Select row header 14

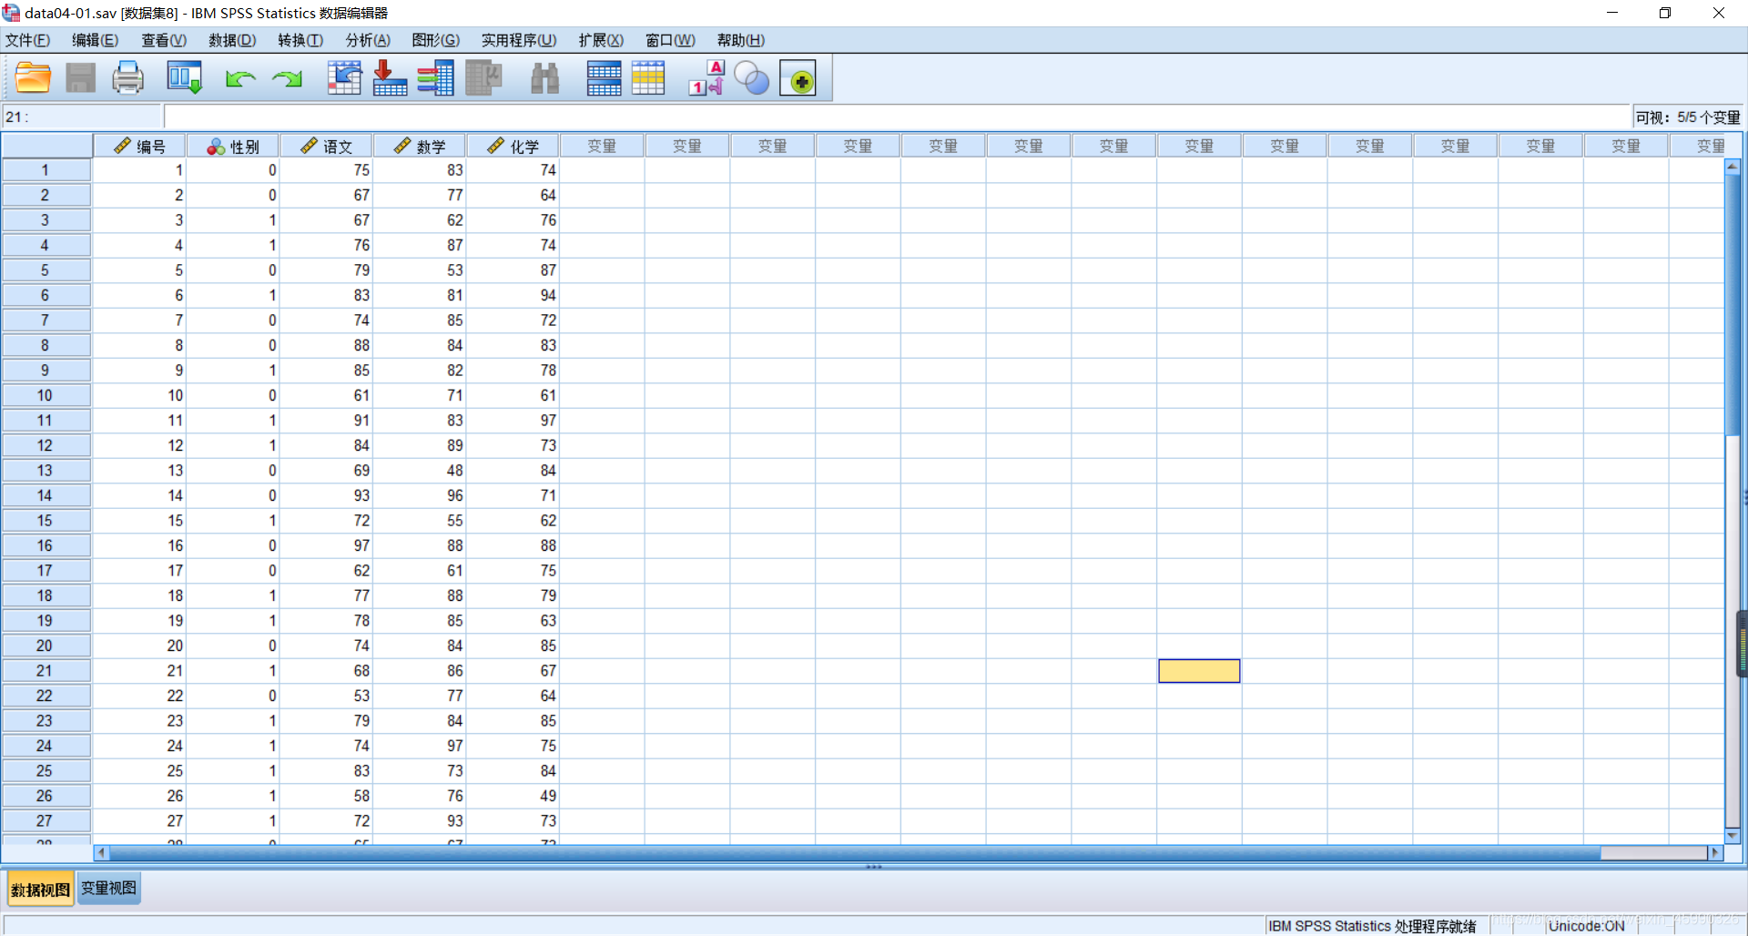pos(46,495)
